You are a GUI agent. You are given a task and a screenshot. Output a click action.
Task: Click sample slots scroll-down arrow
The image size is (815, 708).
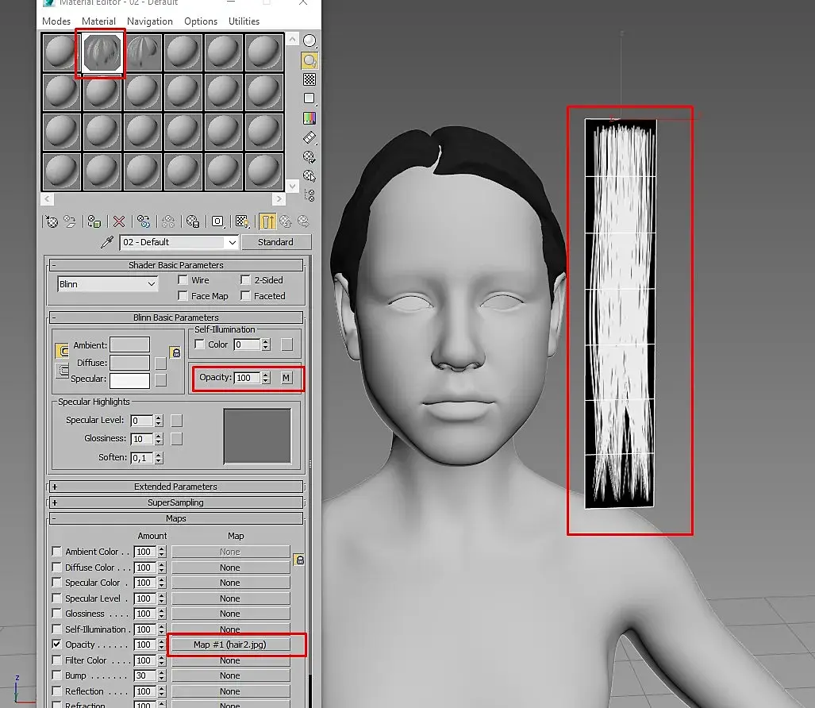(292, 186)
